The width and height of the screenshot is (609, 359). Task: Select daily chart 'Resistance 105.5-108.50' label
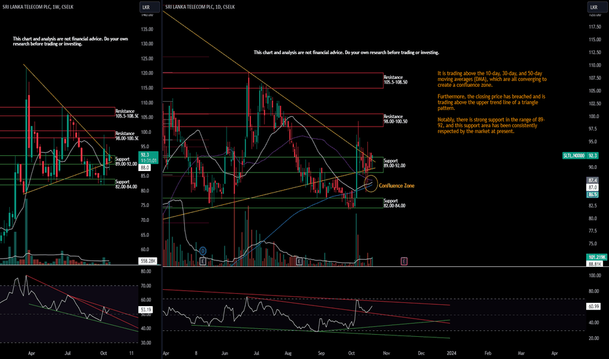pos(395,80)
